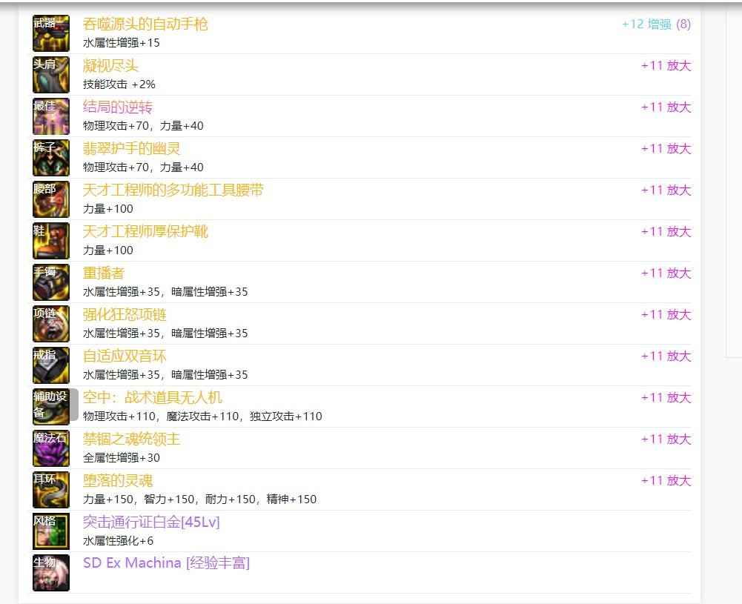Click the auxiliary equipment icon (辅助设备)
The image size is (742, 604).
pyautogui.click(x=51, y=407)
